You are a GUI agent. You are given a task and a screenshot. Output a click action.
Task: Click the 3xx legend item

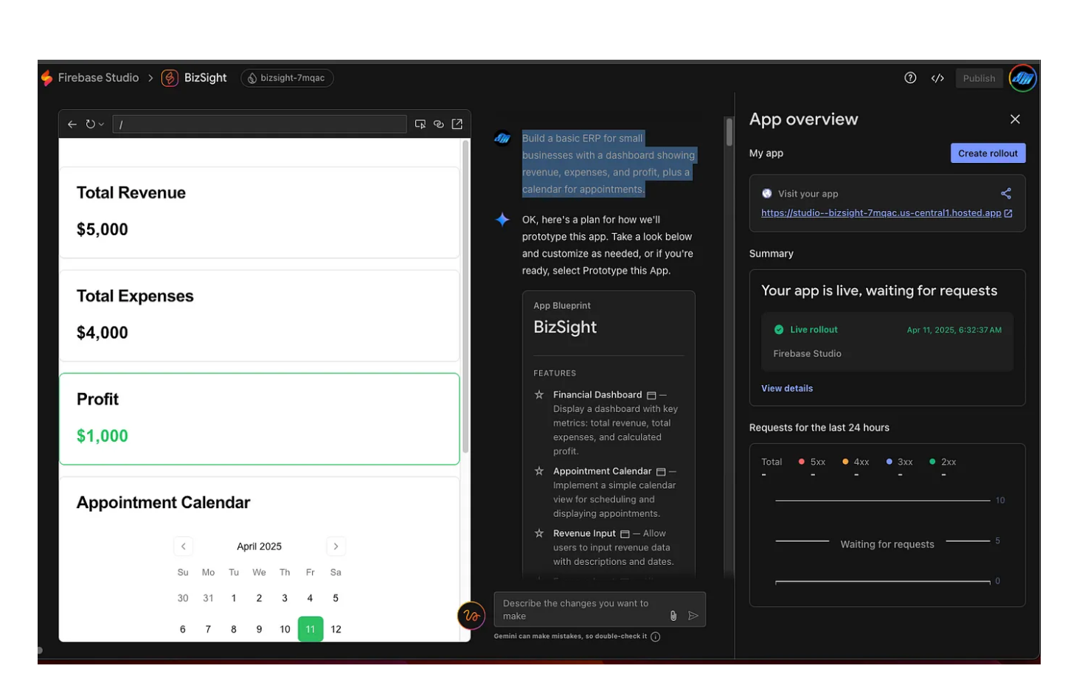[x=900, y=462]
